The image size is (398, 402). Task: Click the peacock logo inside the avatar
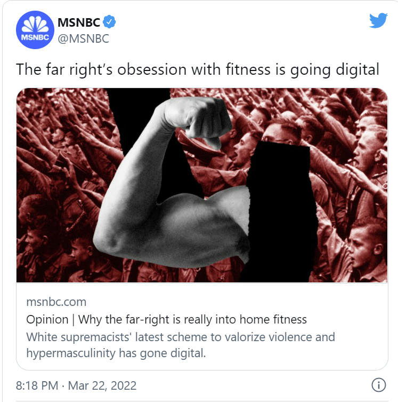35,25
